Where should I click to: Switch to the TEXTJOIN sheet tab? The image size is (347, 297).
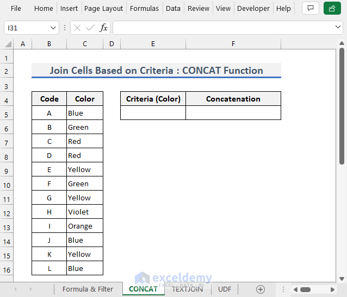click(187, 289)
